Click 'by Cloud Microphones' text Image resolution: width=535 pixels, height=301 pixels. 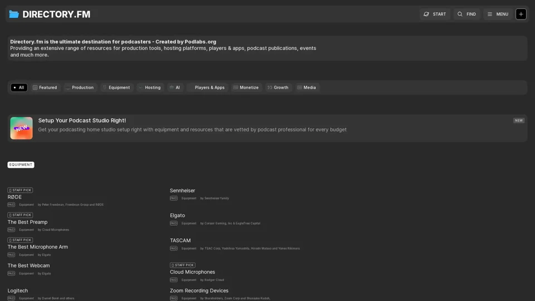point(53,230)
